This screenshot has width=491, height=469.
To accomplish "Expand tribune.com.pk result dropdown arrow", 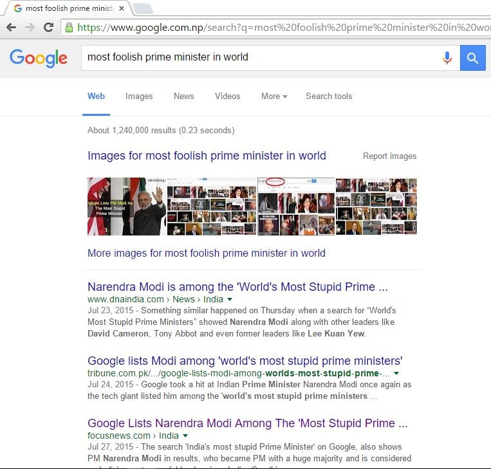I will click(x=396, y=373).
